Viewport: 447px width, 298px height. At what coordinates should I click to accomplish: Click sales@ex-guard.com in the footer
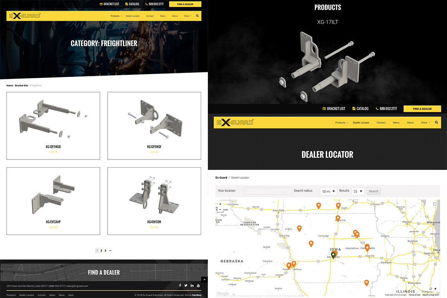[x=77, y=286]
